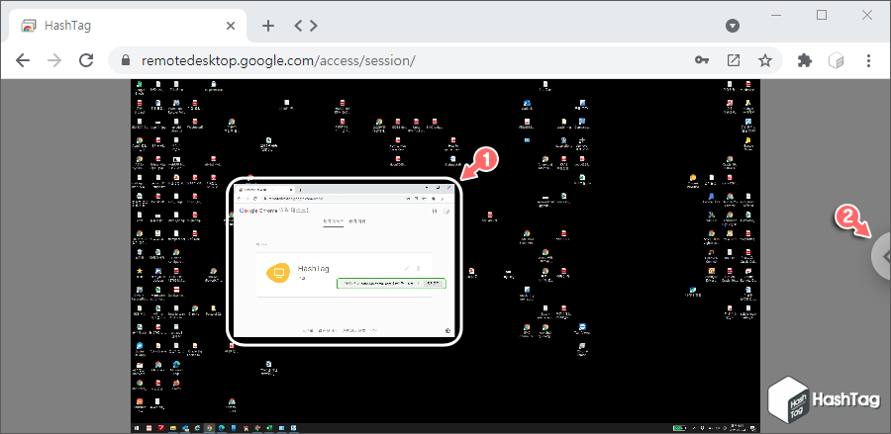
Task: Select the second tab in remote Chrome page
Action: pos(356,221)
